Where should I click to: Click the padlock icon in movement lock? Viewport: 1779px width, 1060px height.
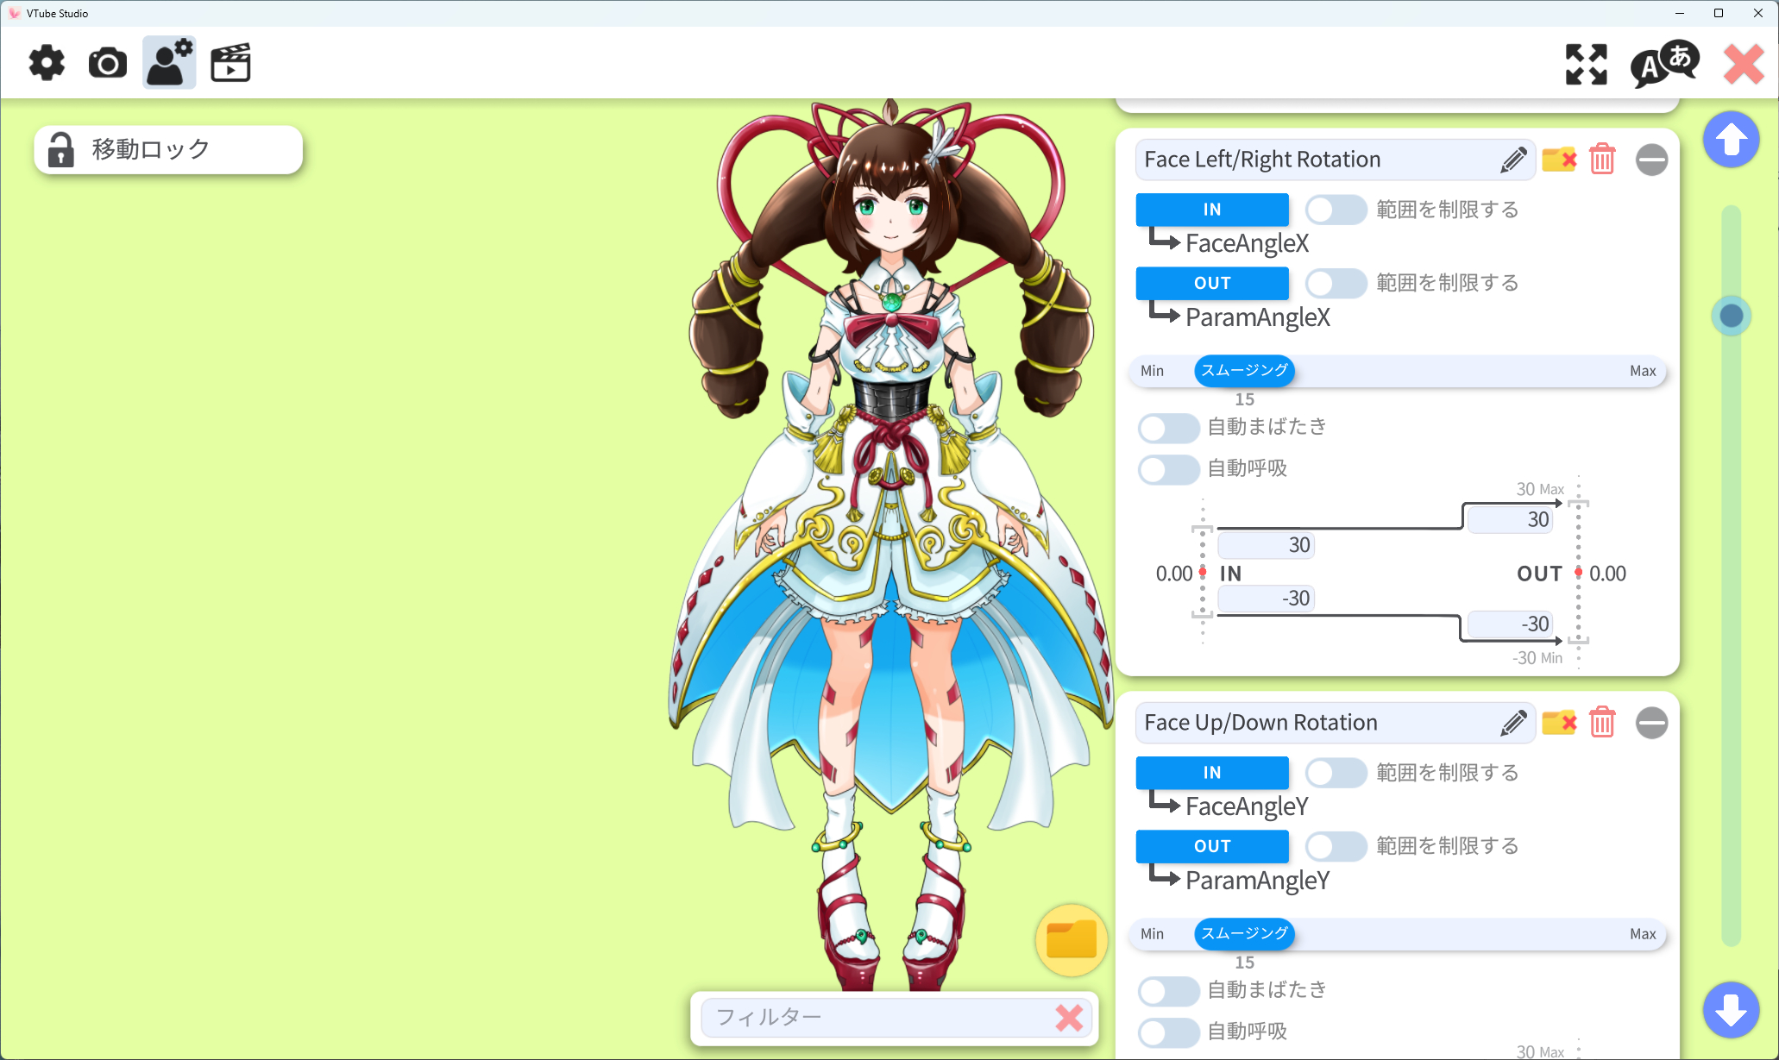tap(60, 149)
